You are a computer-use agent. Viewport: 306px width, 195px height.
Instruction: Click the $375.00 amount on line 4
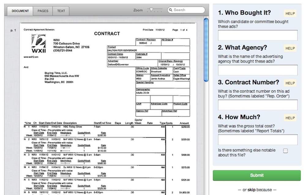185,167
